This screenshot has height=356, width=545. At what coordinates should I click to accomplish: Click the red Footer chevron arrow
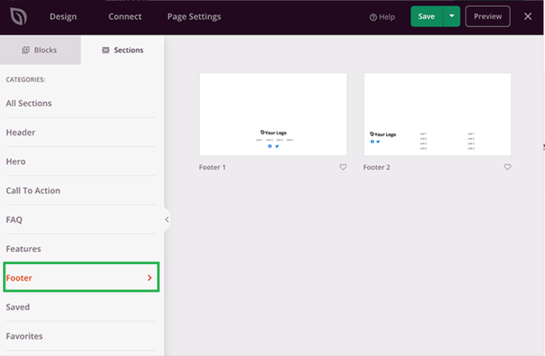[150, 278]
